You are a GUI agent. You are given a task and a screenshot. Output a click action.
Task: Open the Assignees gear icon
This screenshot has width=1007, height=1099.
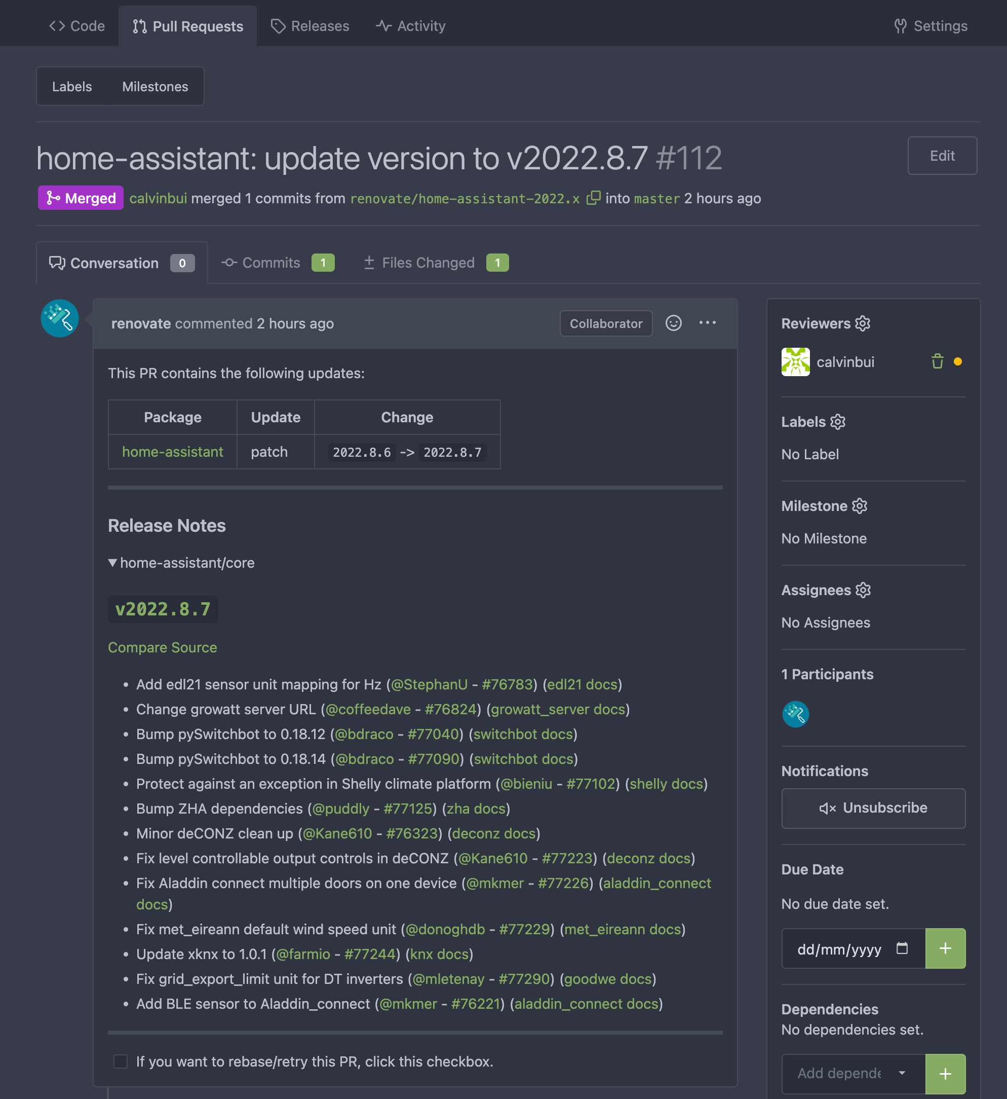pos(863,590)
